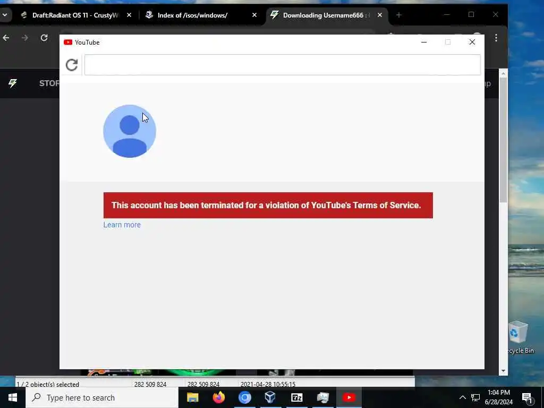Click the scroll-down arrow of browser scrollbar
The width and height of the screenshot is (544, 408).
(503, 371)
